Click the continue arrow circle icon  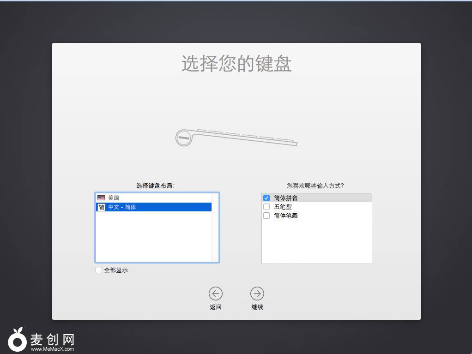tap(257, 293)
